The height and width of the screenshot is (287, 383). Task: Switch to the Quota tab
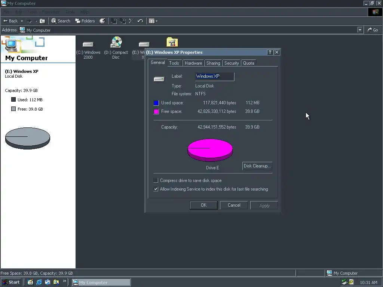(249, 63)
